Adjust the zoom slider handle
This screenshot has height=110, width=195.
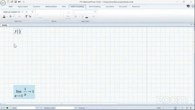(x=175, y=108)
